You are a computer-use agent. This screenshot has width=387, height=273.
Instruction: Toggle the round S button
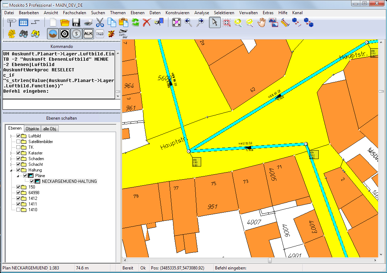coord(77,34)
